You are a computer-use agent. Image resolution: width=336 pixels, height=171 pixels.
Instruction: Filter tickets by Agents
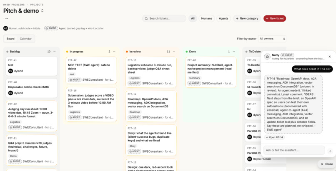coord(223,18)
